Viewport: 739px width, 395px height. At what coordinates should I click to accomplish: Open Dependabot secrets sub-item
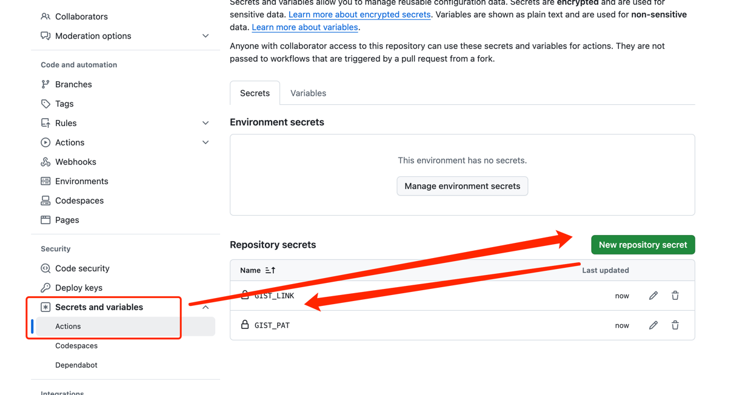pos(76,365)
